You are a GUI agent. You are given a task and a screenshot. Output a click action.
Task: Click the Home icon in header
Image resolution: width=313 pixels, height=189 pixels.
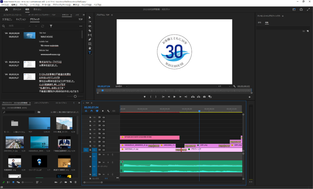tap(6, 9)
